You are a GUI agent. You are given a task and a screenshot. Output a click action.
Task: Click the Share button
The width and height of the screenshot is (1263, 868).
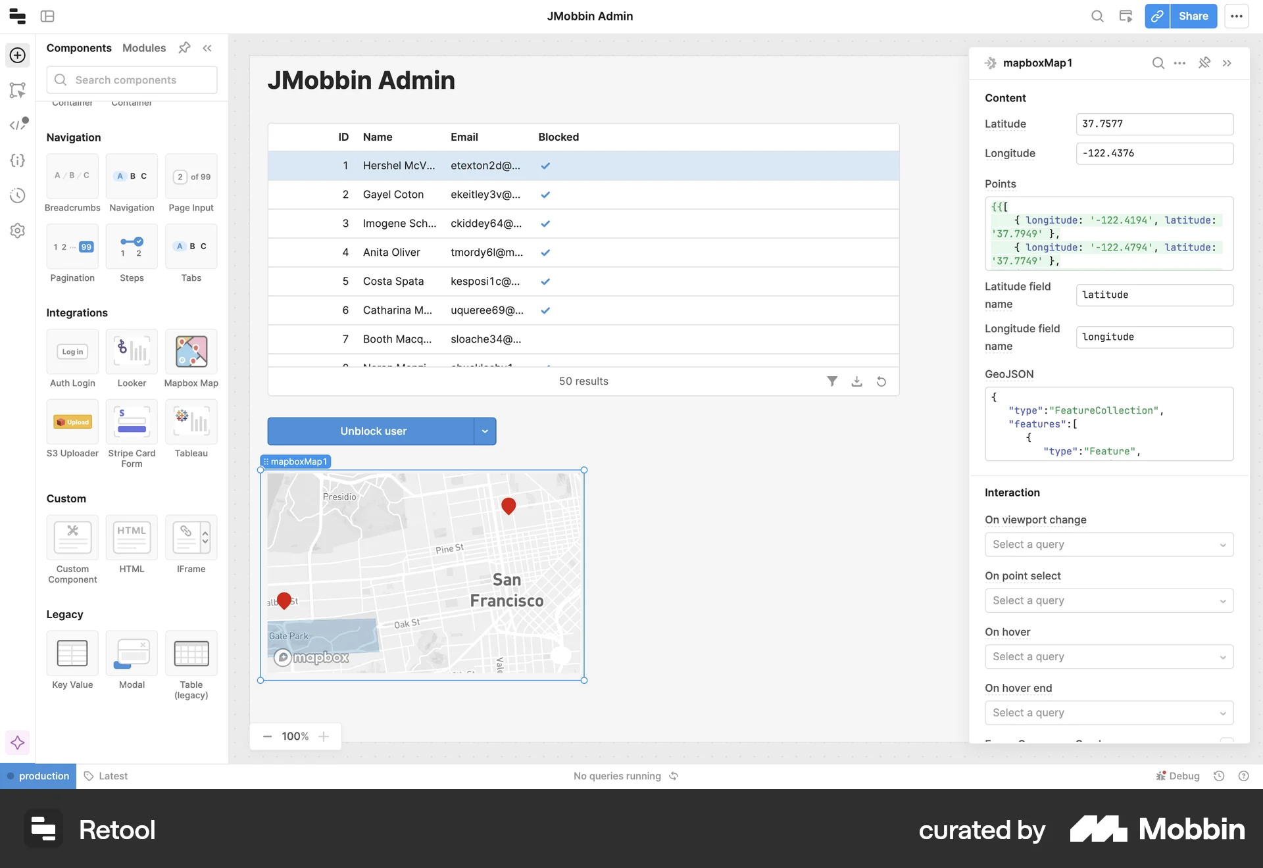tap(1193, 16)
